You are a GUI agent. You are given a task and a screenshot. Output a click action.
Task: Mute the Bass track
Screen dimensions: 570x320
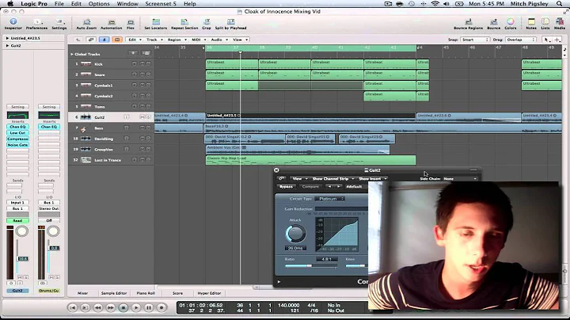(x=142, y=128)
